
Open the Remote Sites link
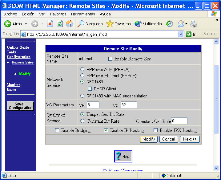pyautogui.click(x=23, y=62)
